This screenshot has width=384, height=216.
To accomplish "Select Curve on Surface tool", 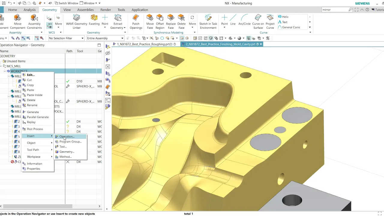I will point(258,22).
